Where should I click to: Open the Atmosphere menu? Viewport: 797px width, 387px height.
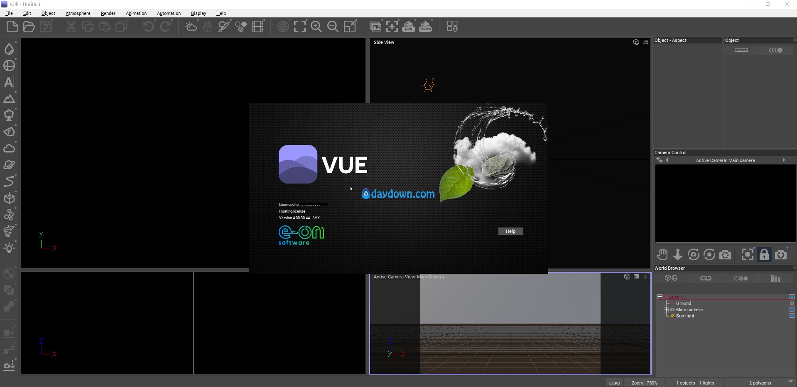(x=78, y=13)
